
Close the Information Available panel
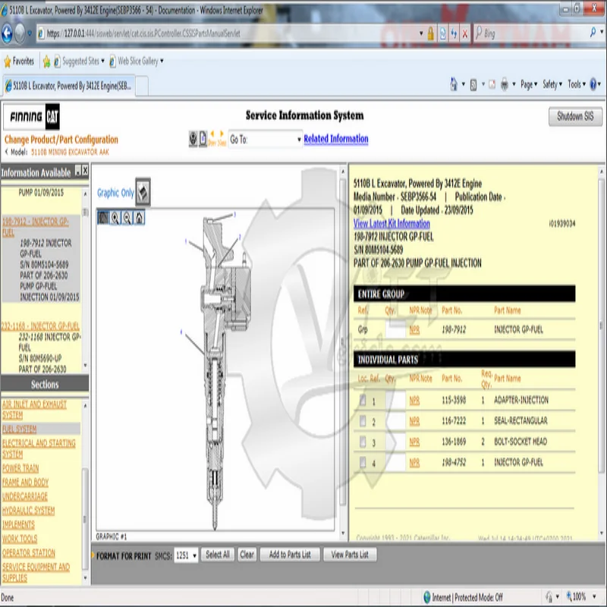(85, 171)
